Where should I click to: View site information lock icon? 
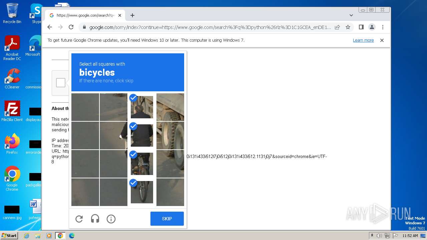click(x=84, y=27)
